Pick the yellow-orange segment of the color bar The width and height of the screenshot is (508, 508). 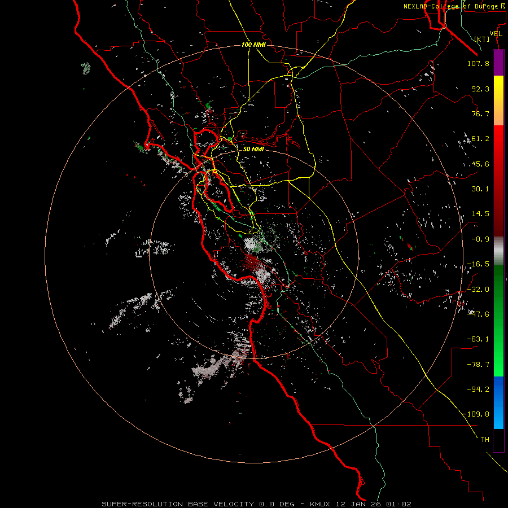coord(498,100)
